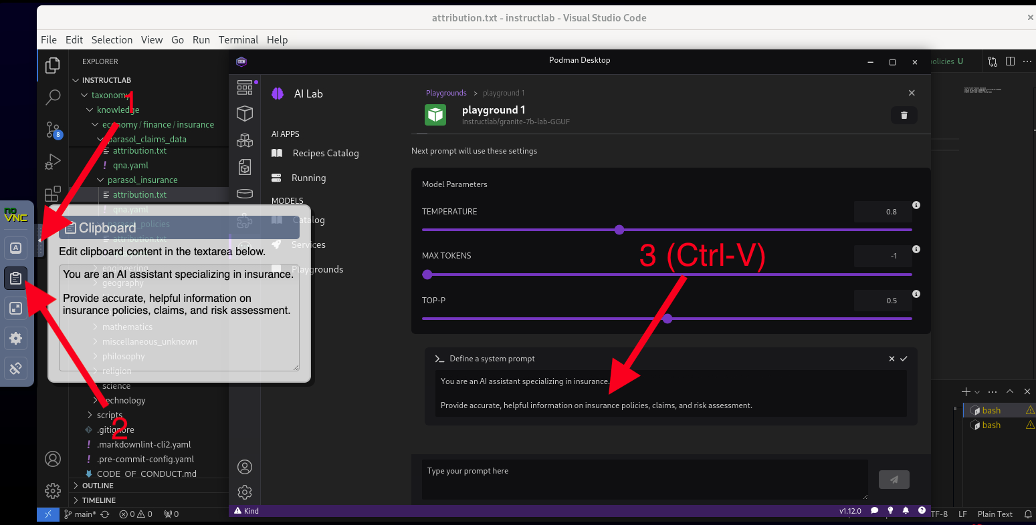The width and height of the screenshot is (1036, 525).
Task: Send the prompt with the paper plane button
Action: pyautogui.click(x=894, y=479)
